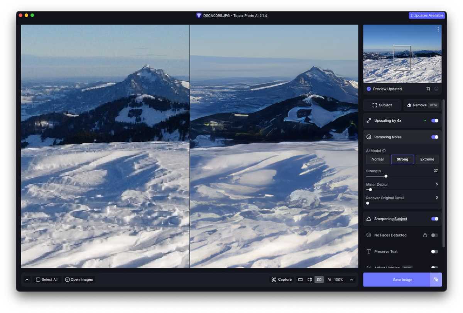Click the Save Image button

pos(397,279)
